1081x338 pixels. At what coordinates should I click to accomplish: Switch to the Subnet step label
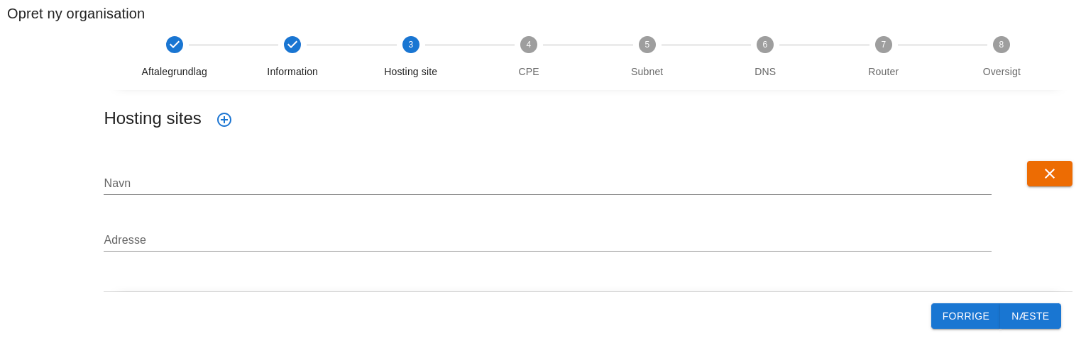point(647,72)
